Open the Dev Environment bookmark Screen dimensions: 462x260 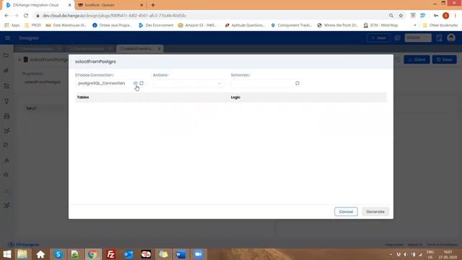pyautogui.click(x=156, y=25)
